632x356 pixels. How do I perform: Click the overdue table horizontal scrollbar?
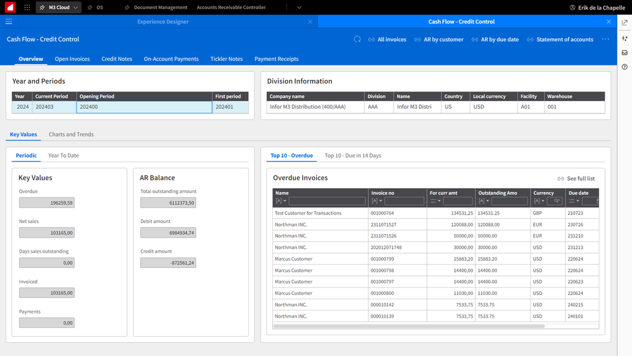pos(409,326)
